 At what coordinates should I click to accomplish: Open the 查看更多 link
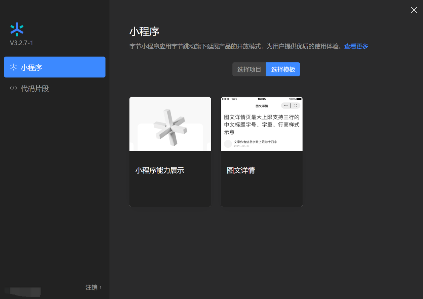coord(356,46)
